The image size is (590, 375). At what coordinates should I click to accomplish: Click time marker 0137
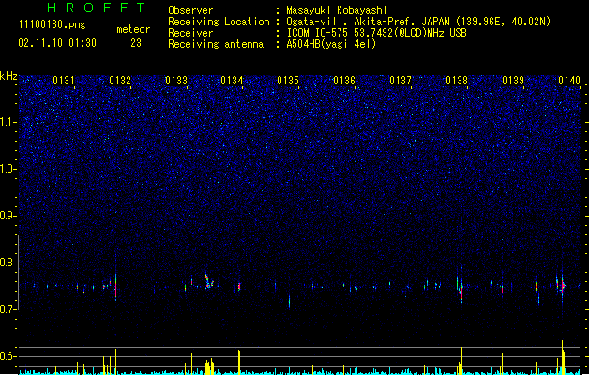pyautogui.click(x=401, y=81)
